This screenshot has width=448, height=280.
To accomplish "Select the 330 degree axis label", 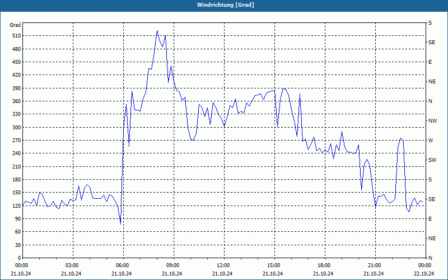I will point(17,114).
